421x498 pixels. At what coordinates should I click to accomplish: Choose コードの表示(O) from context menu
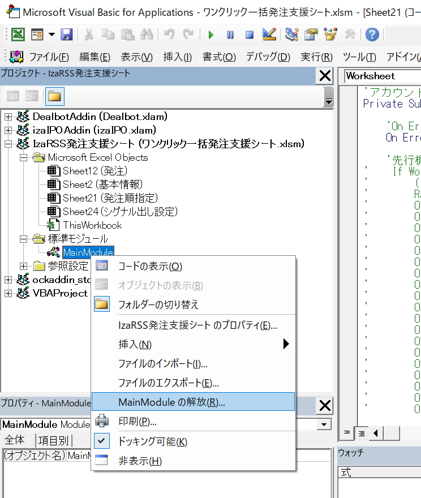[194, 266]
